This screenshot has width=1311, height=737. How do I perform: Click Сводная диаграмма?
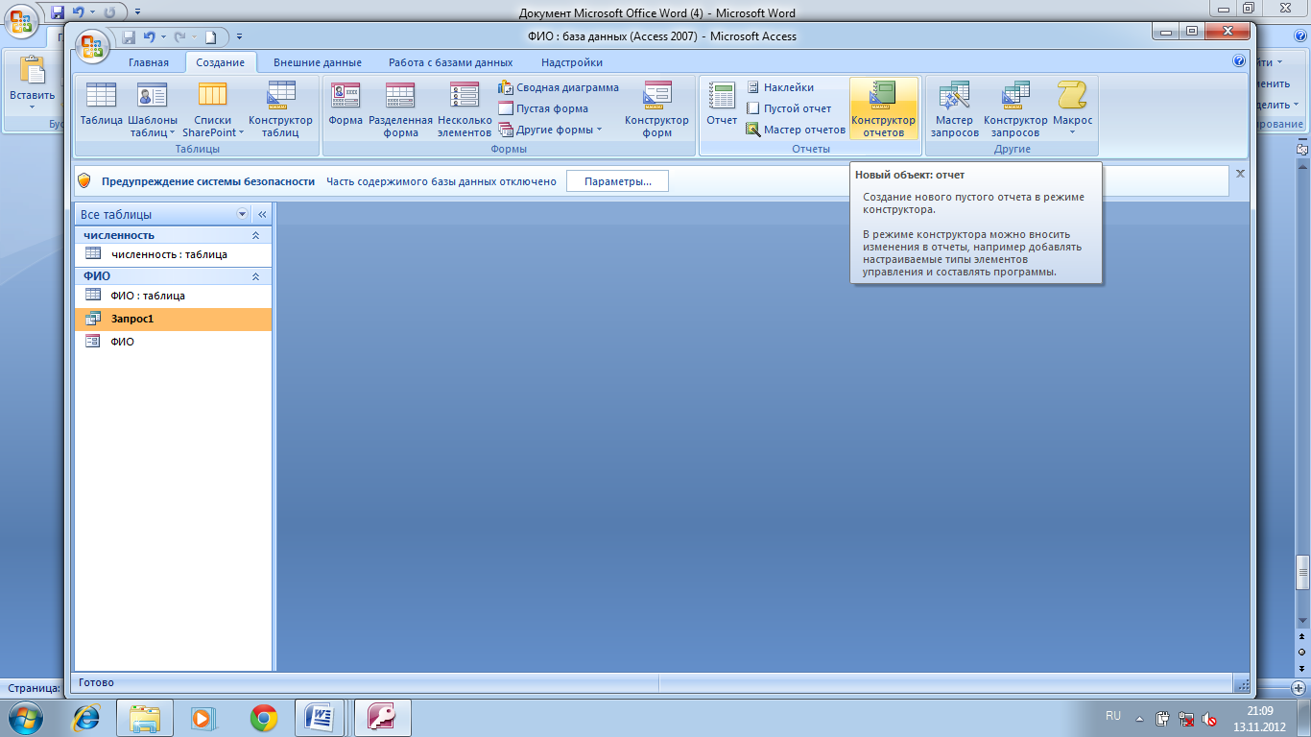pyautogui.click(x=559, y=87)
